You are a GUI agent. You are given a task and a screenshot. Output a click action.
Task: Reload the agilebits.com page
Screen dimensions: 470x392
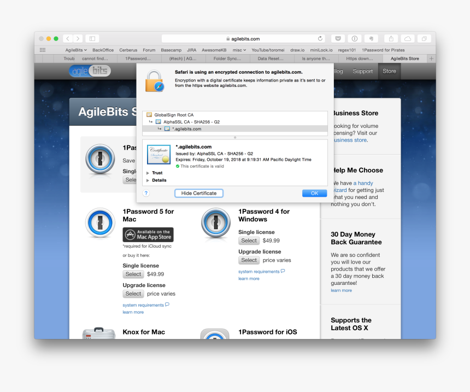tap(320, 39)
